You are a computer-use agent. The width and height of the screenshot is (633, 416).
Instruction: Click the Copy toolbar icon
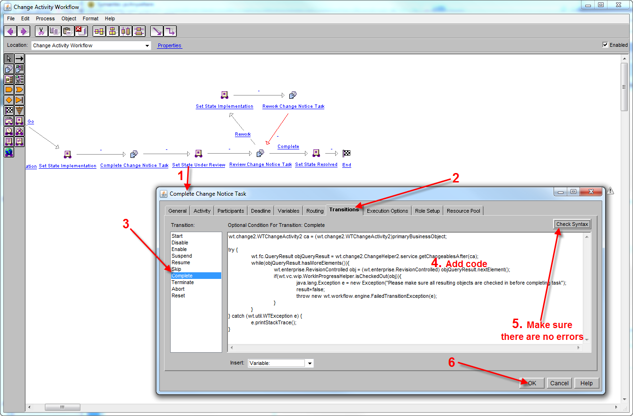click(54, 31)
